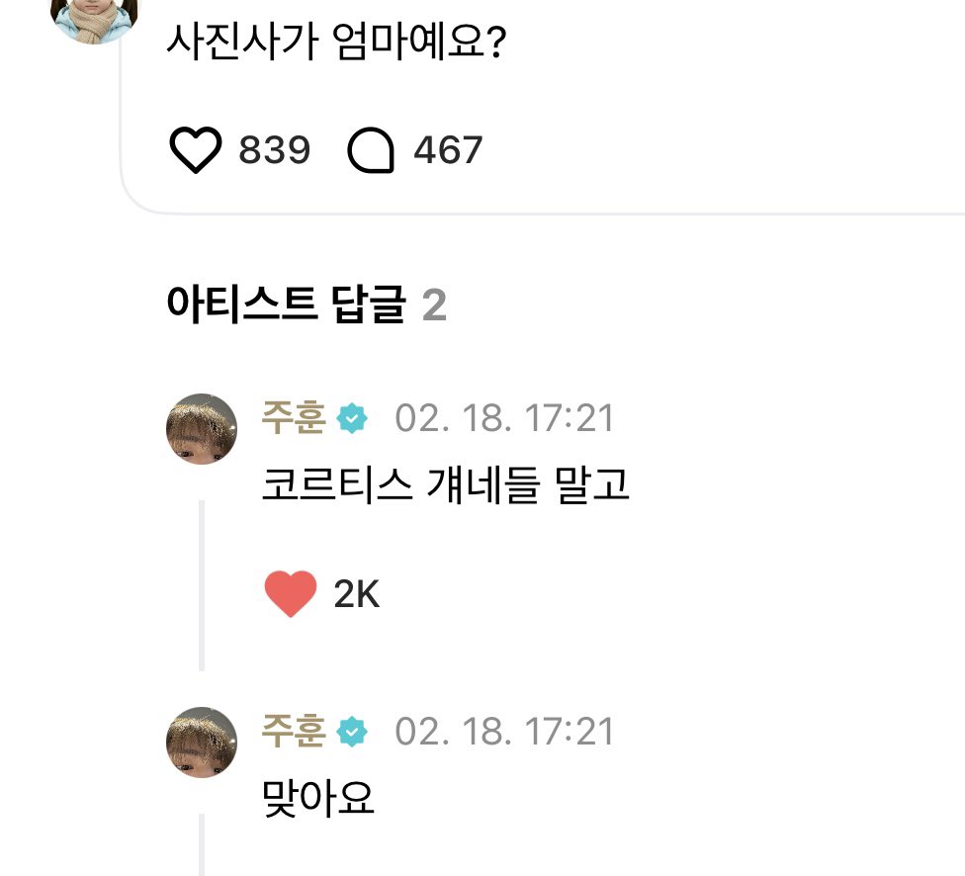Viewport: 965px width, 876px height.
Task: Open 주훈's profile picture on first reply
Action: tap(202, 428)
